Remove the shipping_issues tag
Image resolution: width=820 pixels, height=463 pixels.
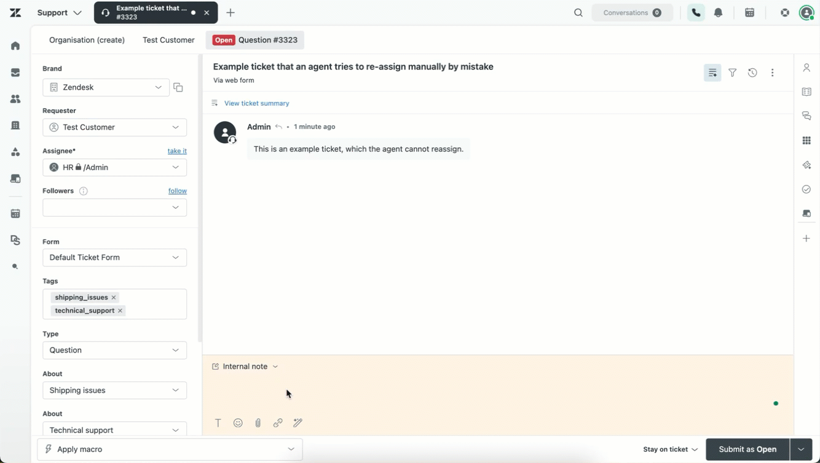[113, 297]
